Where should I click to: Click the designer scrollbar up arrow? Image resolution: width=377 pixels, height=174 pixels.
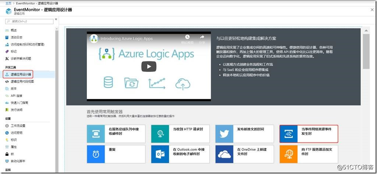pyautogui.click(x=366, y=31)
